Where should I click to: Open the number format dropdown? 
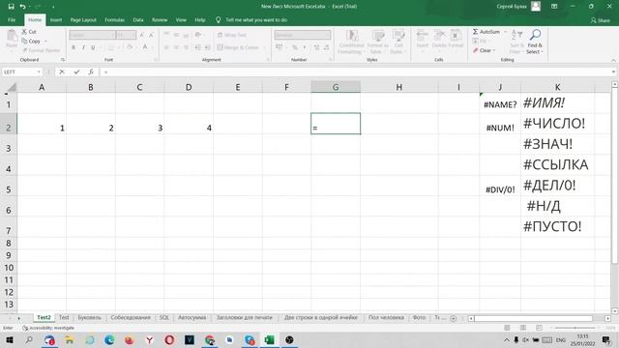(x=328, y=35)
